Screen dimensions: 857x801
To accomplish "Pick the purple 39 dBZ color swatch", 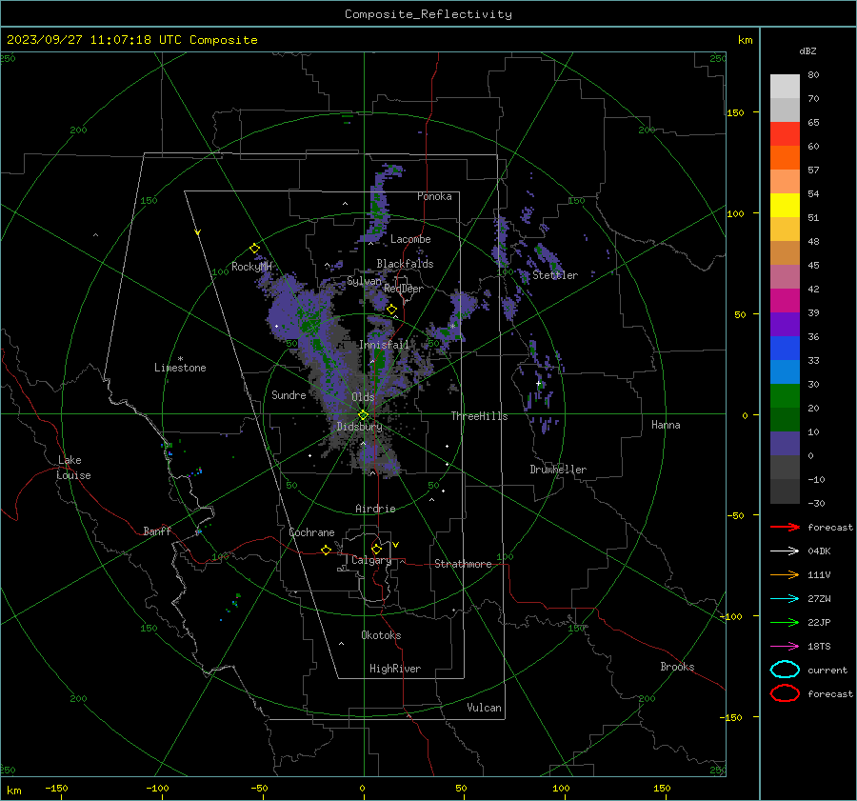I will tap(785, 324).
